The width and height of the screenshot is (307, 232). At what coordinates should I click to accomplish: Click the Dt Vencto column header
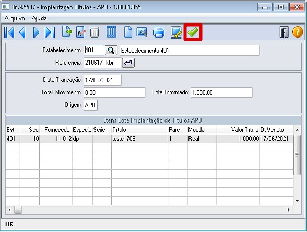pyautogui.click(x=276, y=130)
